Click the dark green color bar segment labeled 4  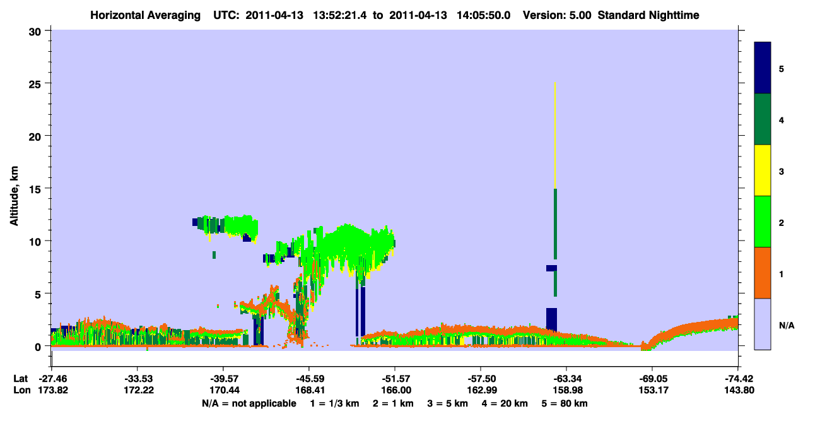point(763,119)
